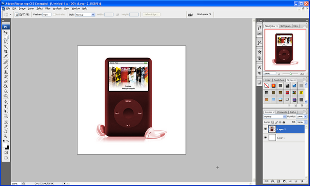The height and width of the screenshot is (186, 310).
Task: Select the Paint Bucket tool
Action: [5, 86]
